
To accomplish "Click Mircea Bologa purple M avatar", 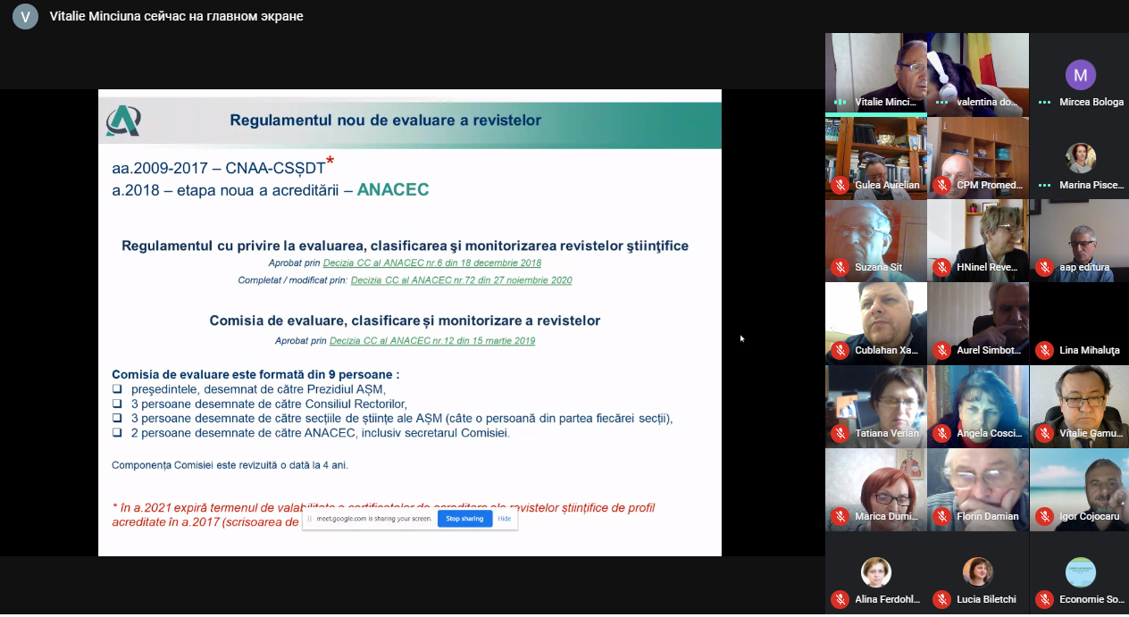I will point(1081,74).
